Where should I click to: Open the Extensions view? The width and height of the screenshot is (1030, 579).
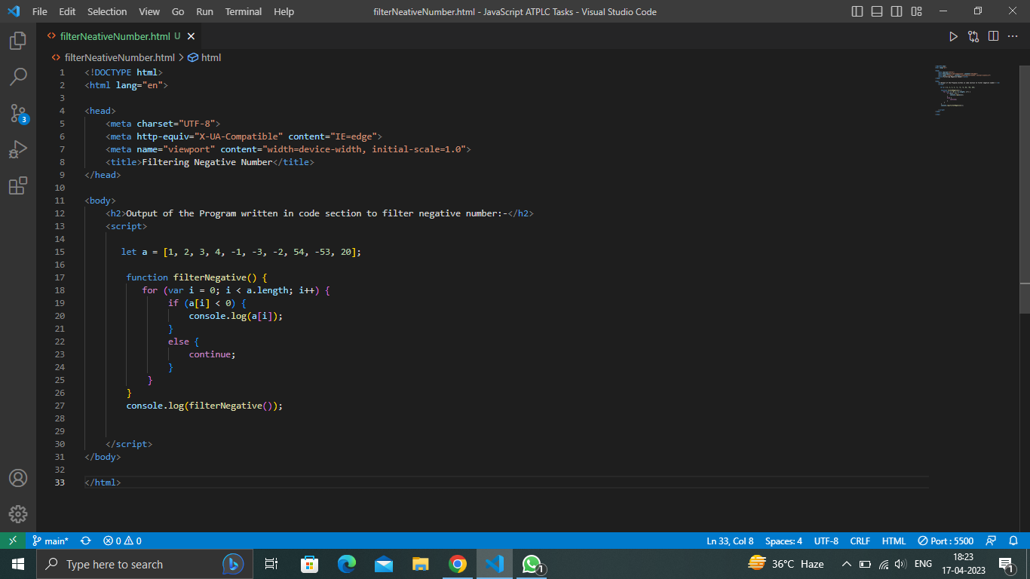coord(18,185)
